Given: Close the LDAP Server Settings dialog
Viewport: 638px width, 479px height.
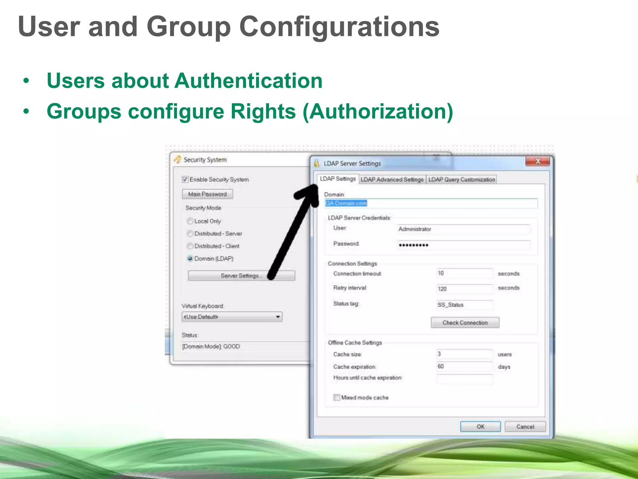Looking at the screenshot, I should [x=537, y=161].
